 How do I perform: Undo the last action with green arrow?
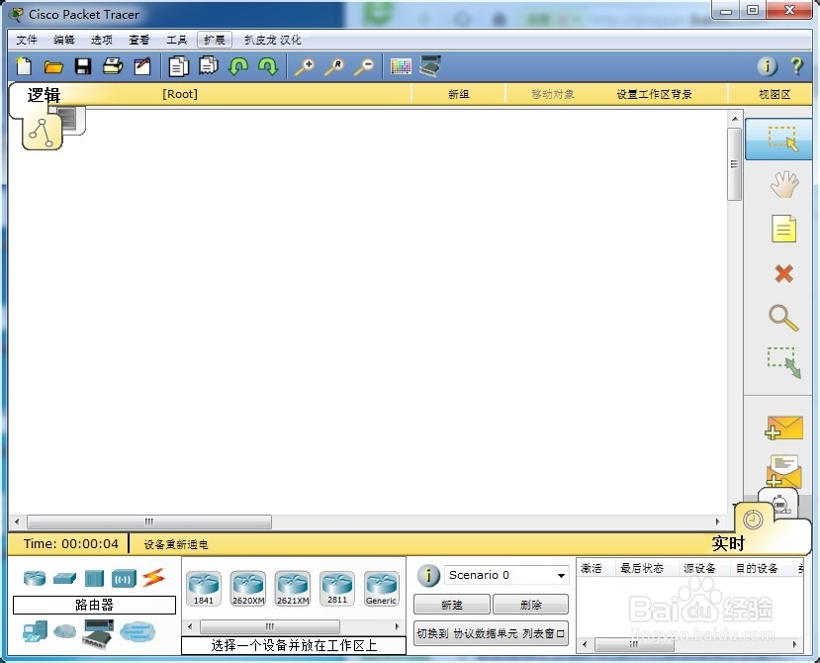[238, 66]
